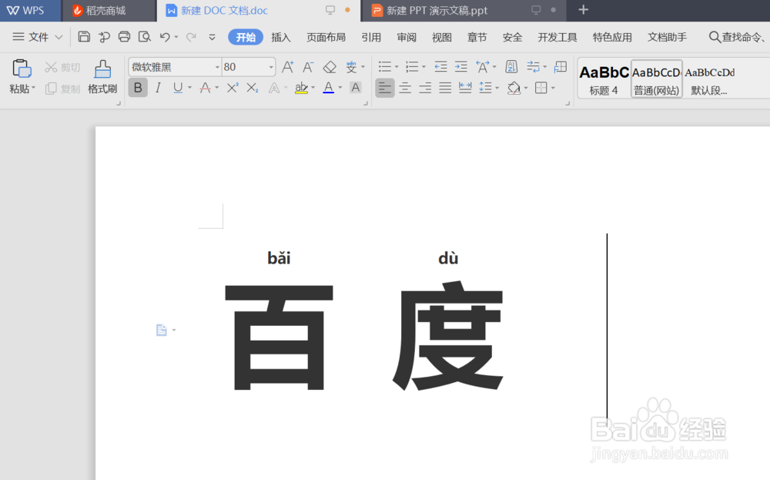Open Print Preview icon
770x480 pixels.
click(145, 37)
